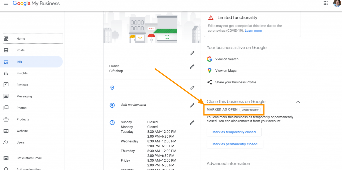Click the MARKED AS OPEN label

(222, 109)
